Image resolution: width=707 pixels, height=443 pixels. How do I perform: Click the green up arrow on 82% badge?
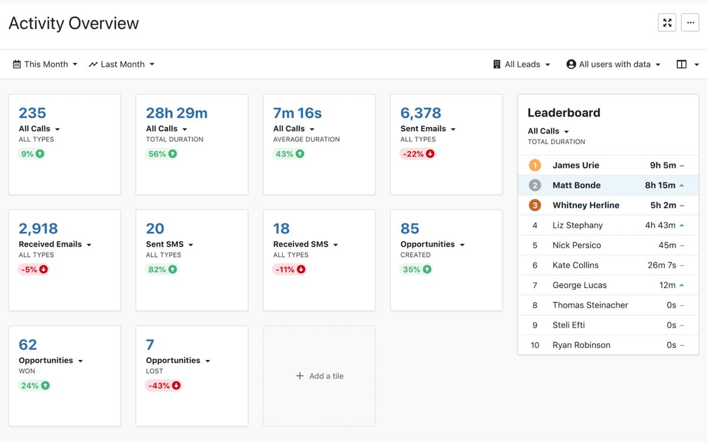[173, 269]
